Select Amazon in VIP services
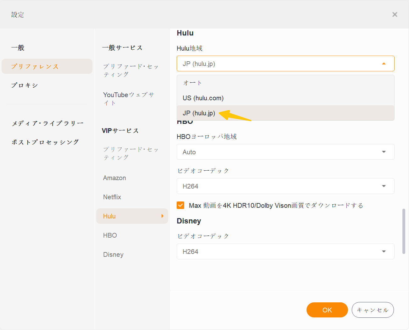The width and height of the screenshot is (409, 330). point(114,178)
